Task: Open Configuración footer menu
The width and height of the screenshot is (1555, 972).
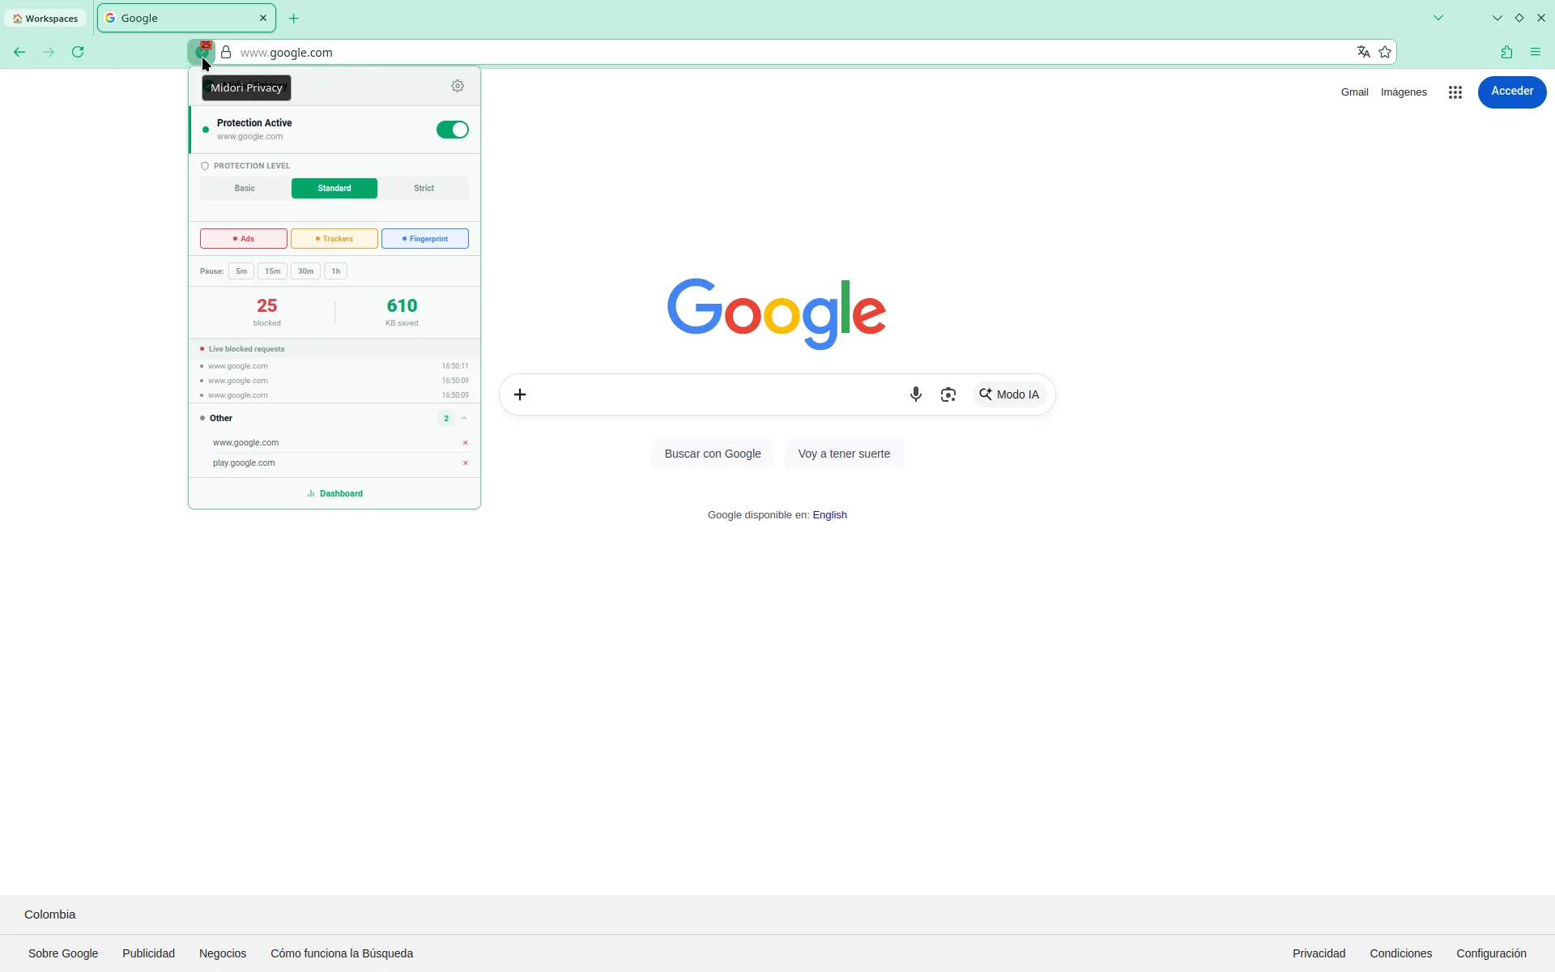Action: (x=1491, y=953)
